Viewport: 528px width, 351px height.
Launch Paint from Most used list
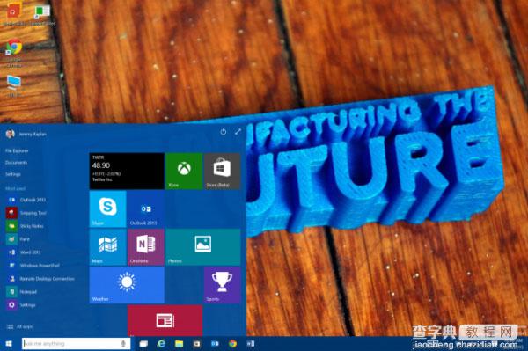(18, 239)
